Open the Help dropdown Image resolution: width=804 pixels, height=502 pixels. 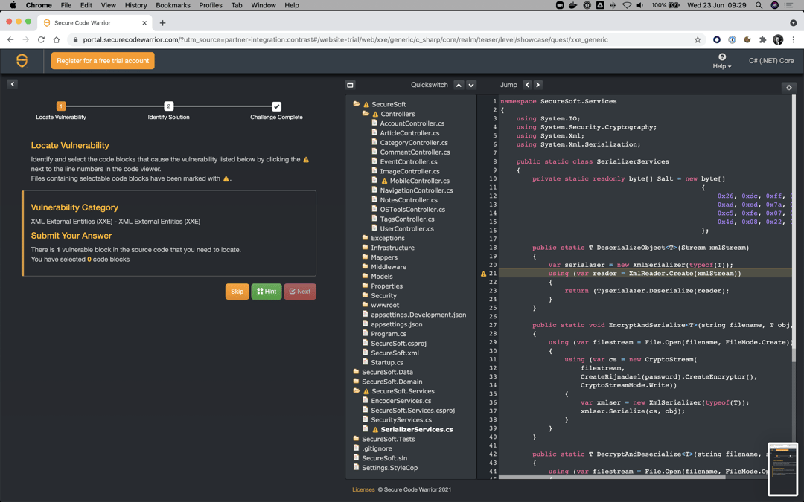pyautogui.click(x=721, y=62)
